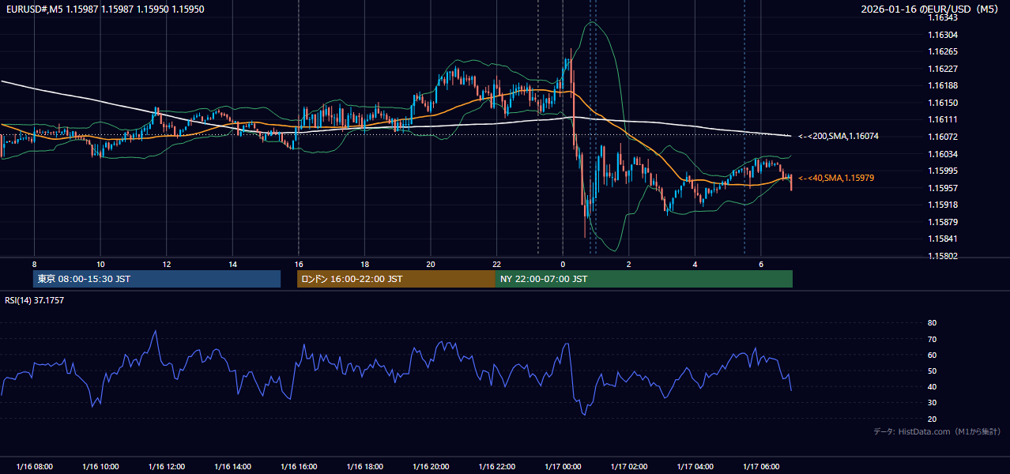Click price axis label 1.16304

click(x=942, y=35)
